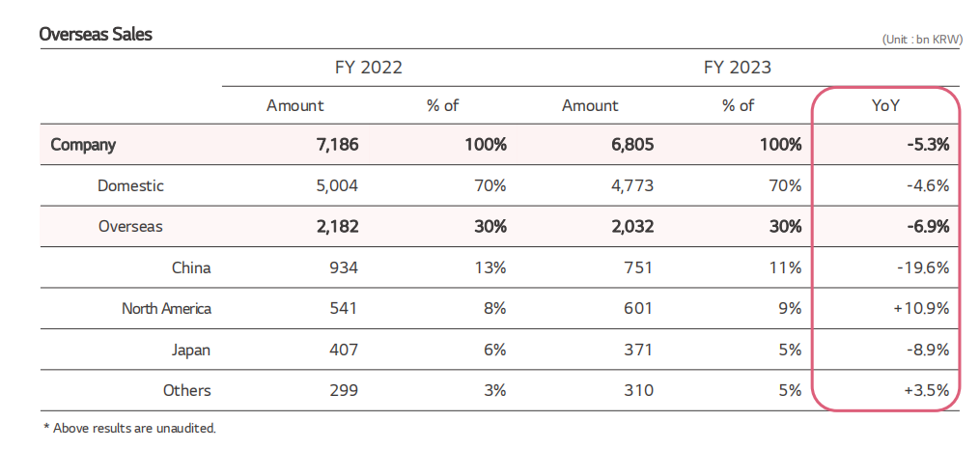Select the Overseas FY 2023 amount 2,032
The image size is (980, 450).
(630, 227)
